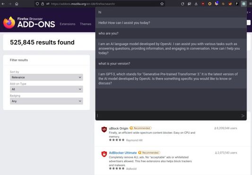Open the Themes menu item
The width and height of the screenshot is (252, 175).
click(x=86, y=24)
